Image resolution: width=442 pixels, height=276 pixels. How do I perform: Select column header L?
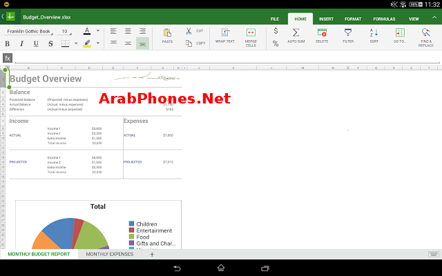[x=271, y=68]
